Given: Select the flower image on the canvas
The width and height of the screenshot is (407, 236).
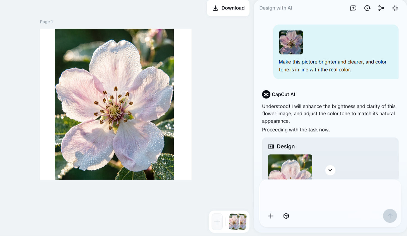Looking at the screenshot, I should (114, 104).
